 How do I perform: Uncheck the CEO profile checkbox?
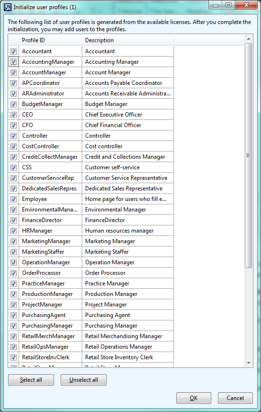pyautogui.click(x=13, y=115)
